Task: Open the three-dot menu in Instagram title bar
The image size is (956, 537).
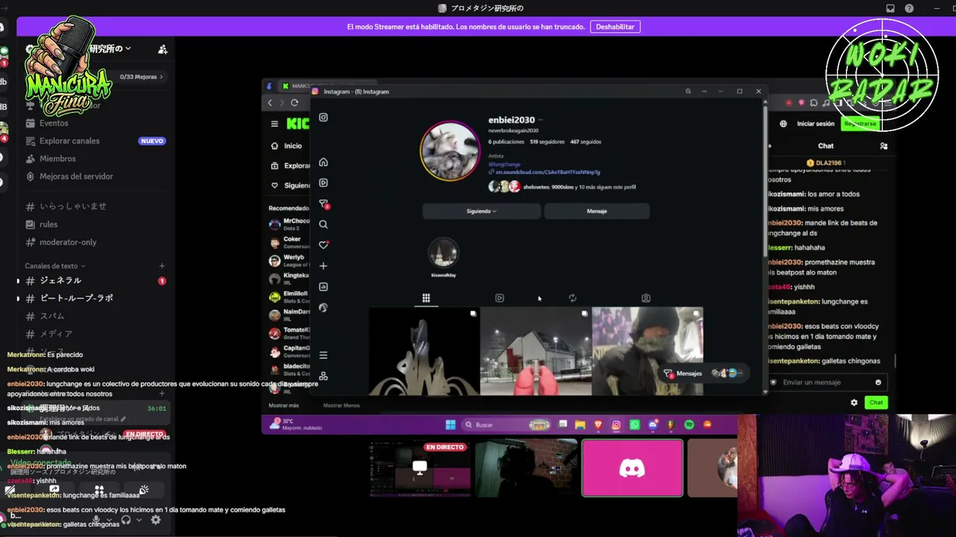Action: 704,91
